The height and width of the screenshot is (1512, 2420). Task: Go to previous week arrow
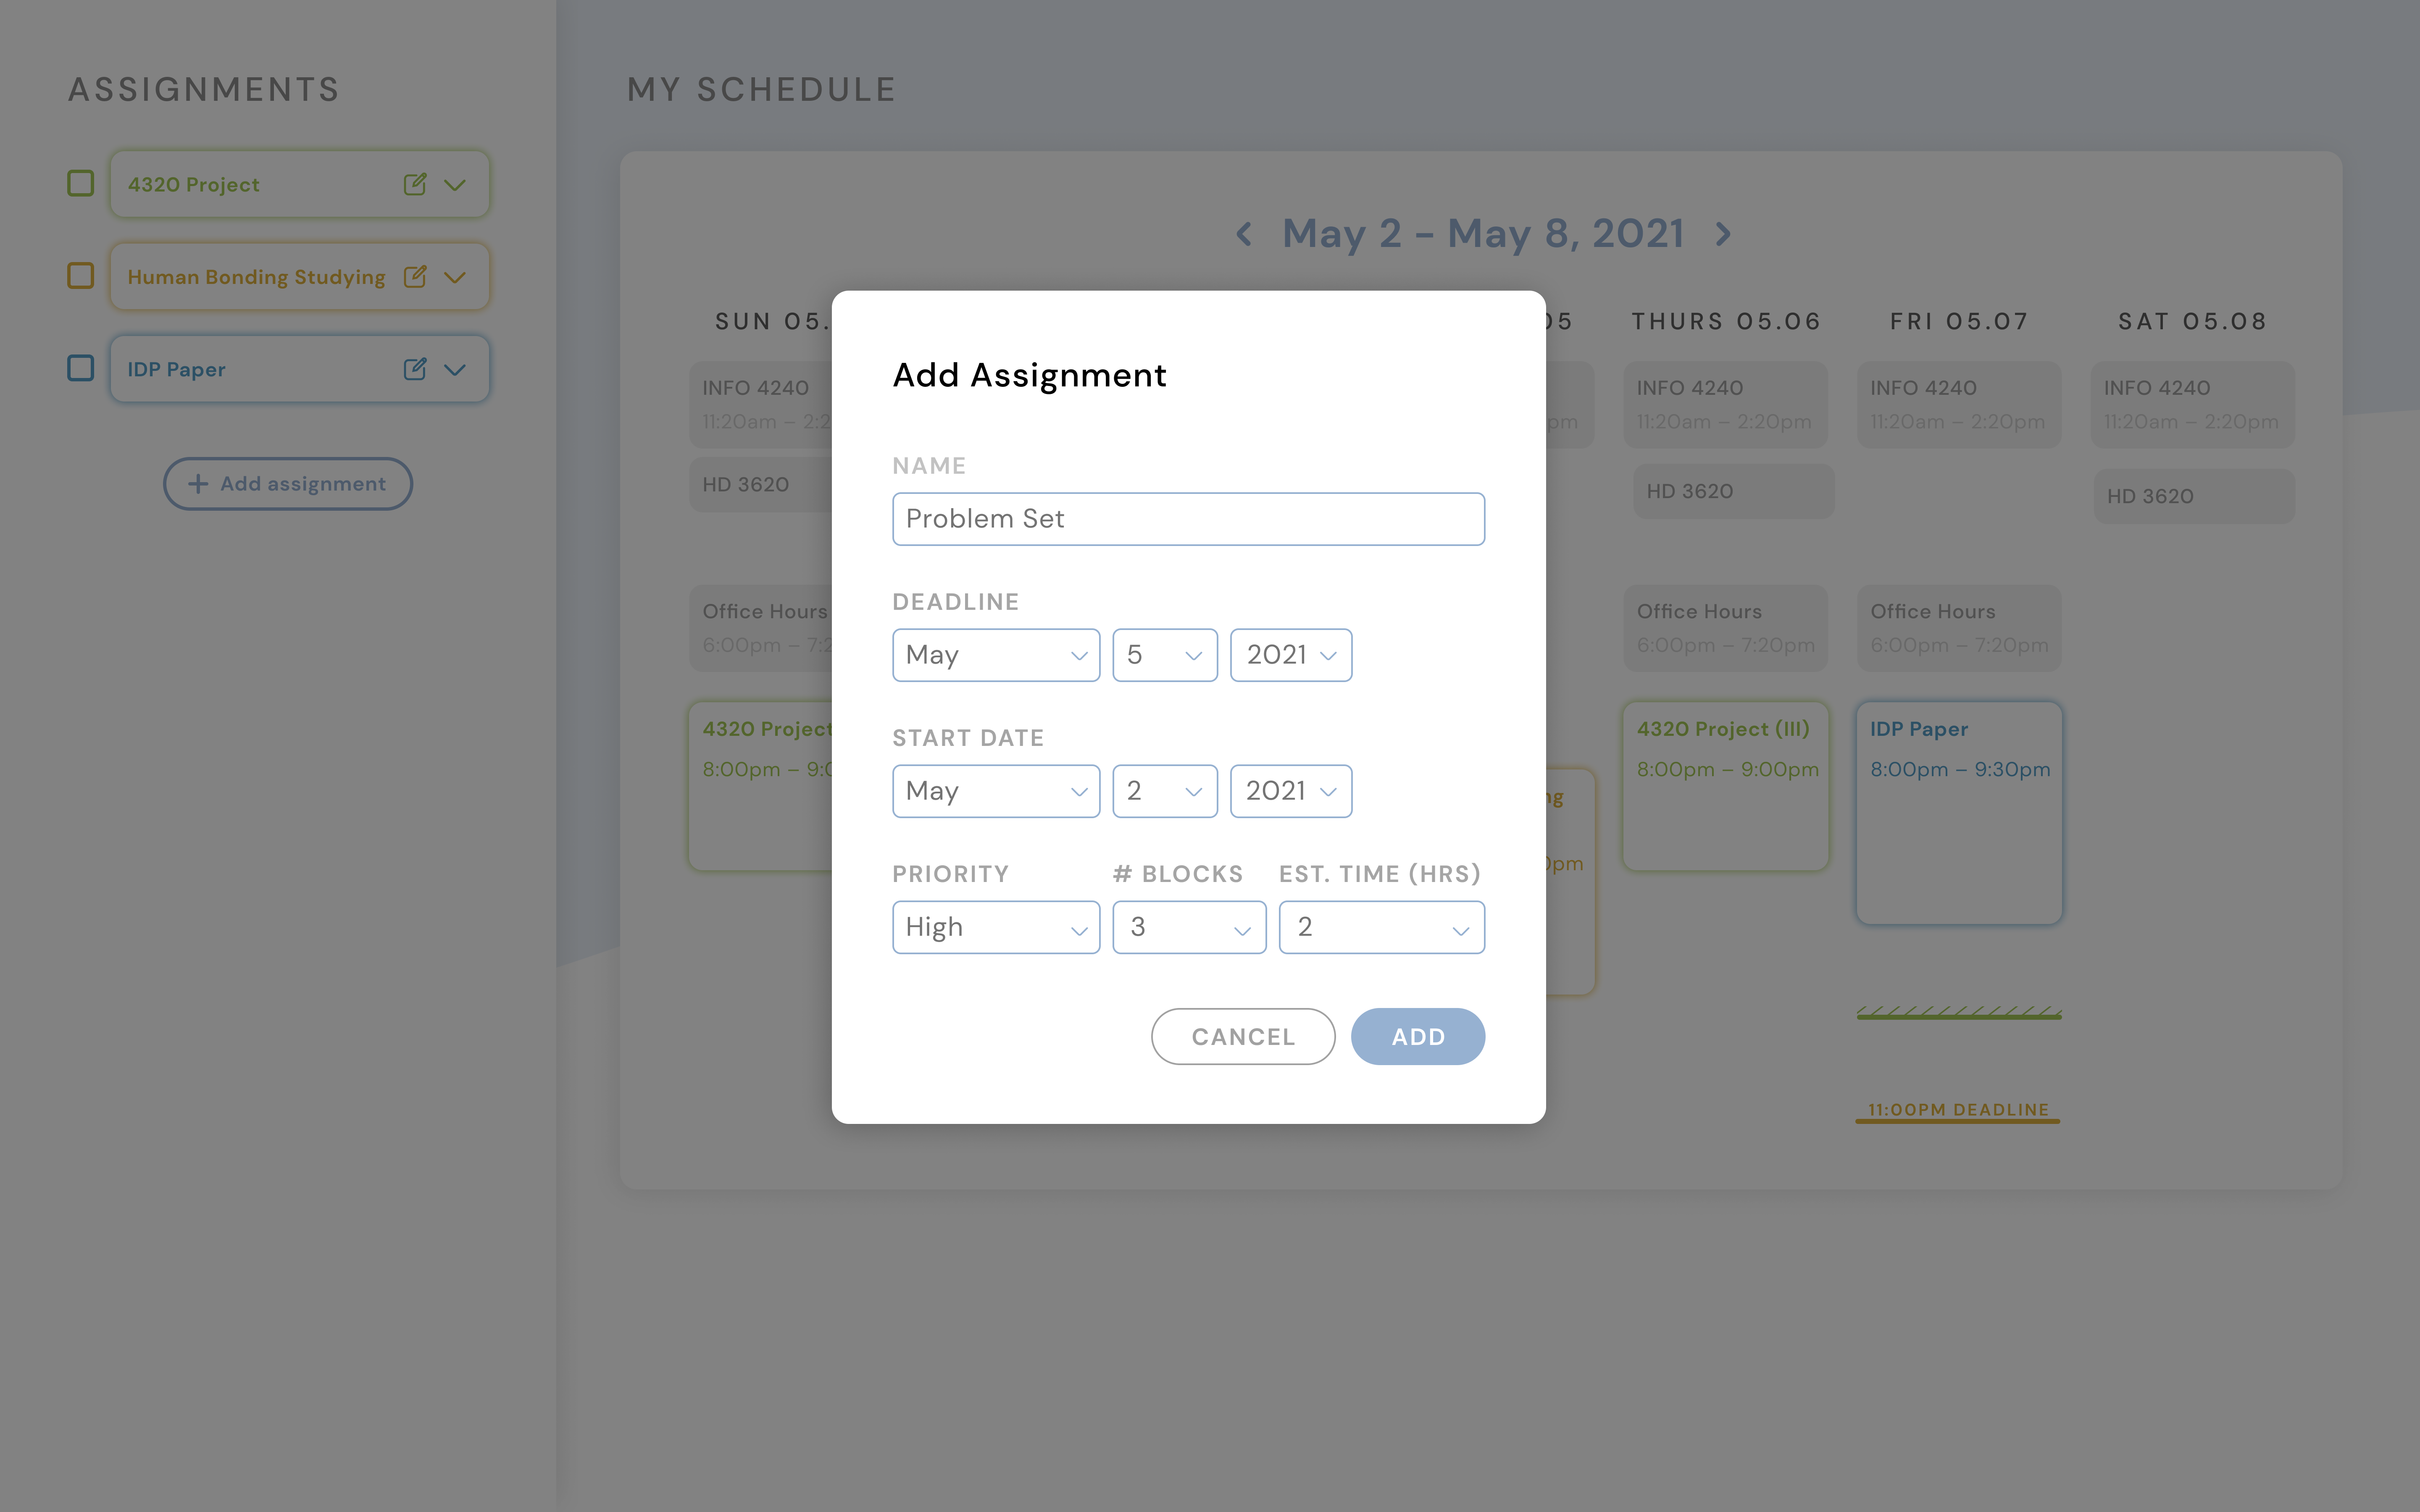coord(1244,234)
